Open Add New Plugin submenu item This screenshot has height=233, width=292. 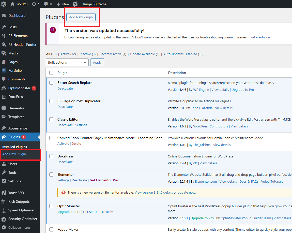(x=14, y=154)
